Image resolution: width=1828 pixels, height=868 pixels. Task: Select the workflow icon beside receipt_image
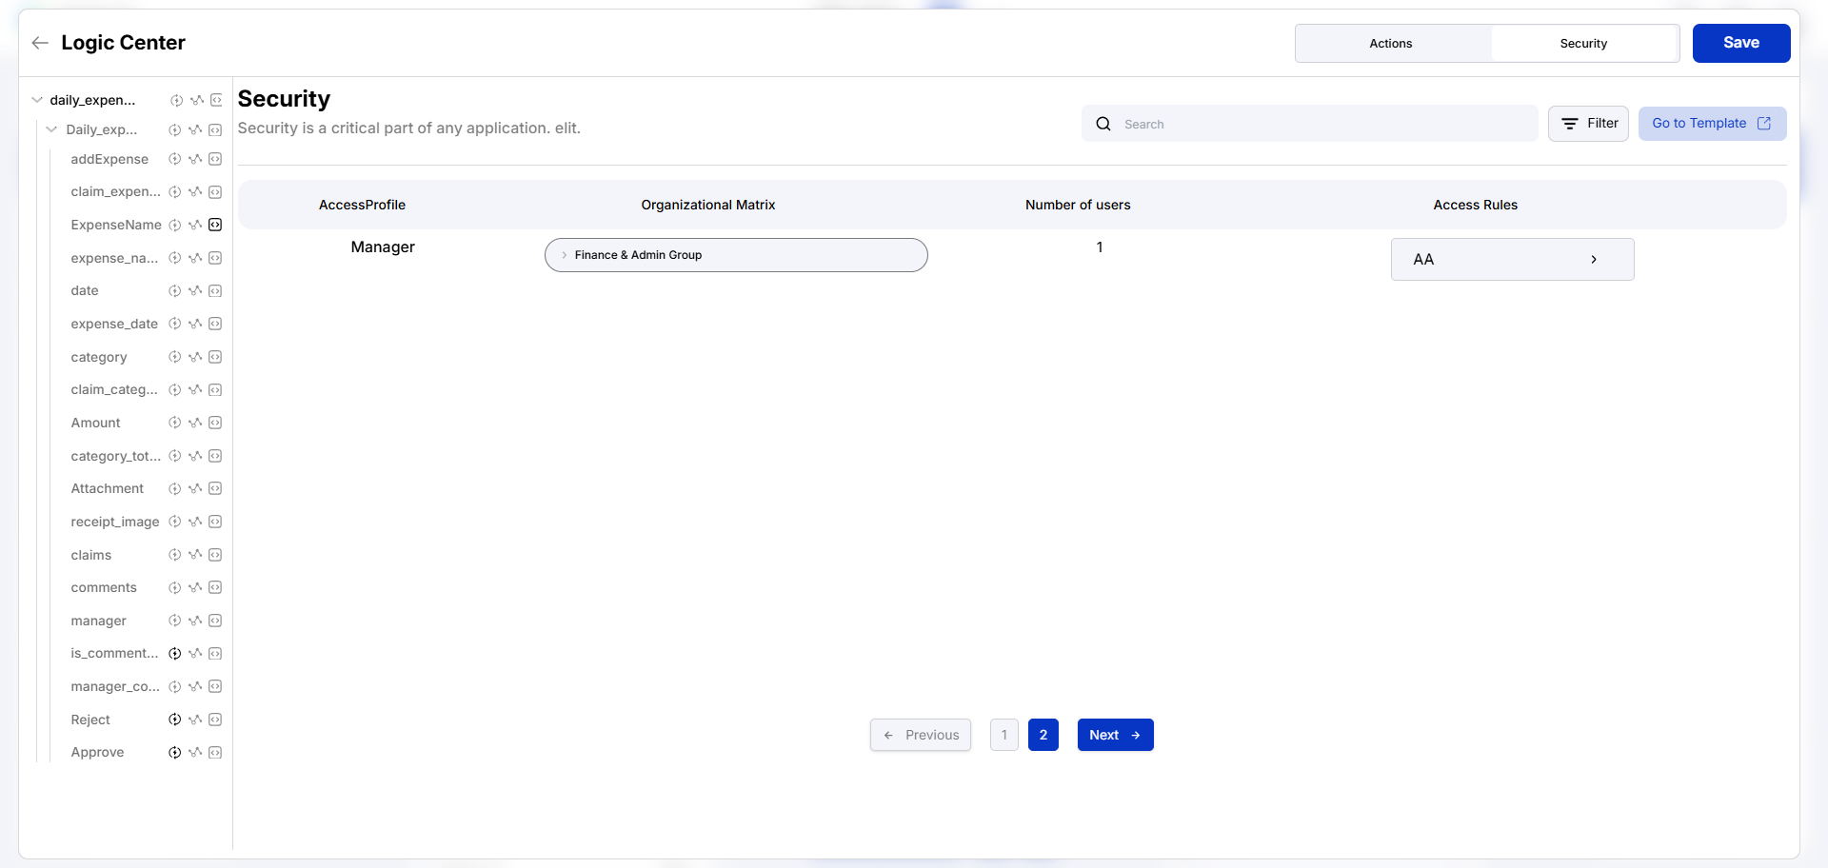(196, 522)
